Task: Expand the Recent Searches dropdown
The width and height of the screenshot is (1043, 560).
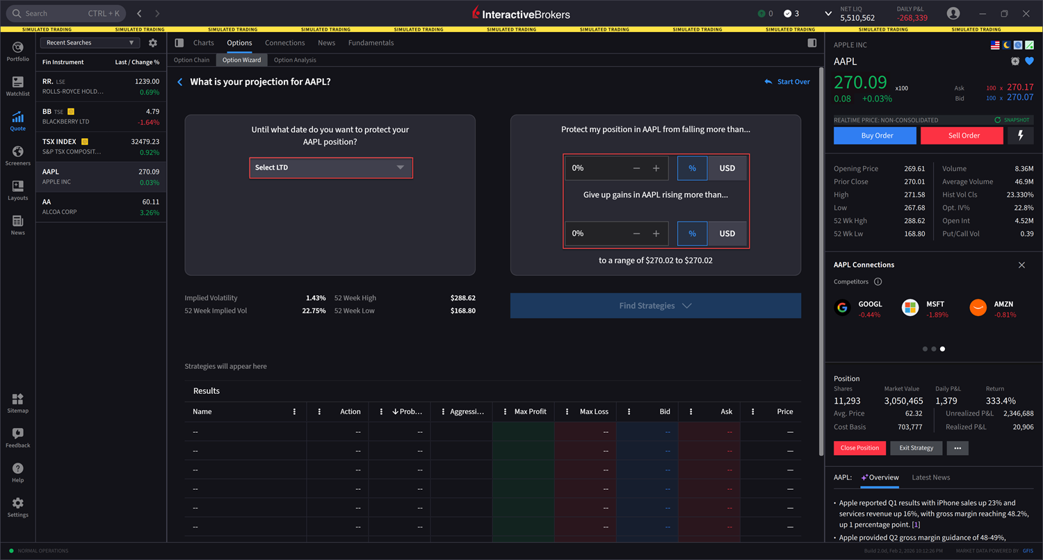Action: pyautogui.click(x=89, y=42)
